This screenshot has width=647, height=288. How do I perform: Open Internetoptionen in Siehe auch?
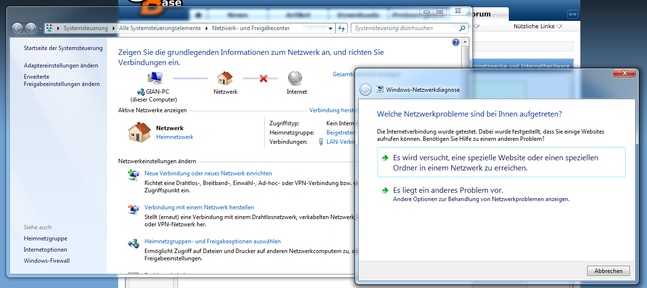click(45, 250)
